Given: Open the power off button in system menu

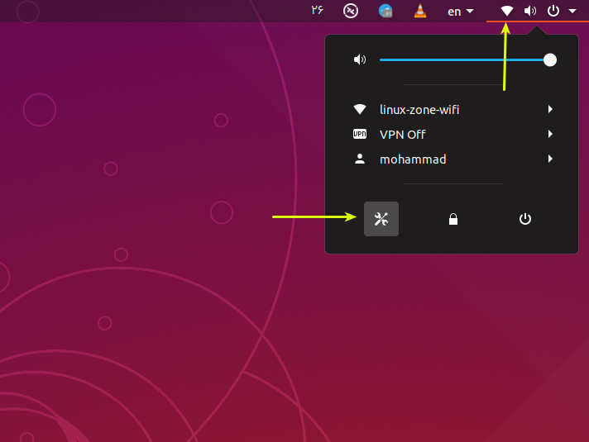Looking at the screenshot, I should 524,219.
